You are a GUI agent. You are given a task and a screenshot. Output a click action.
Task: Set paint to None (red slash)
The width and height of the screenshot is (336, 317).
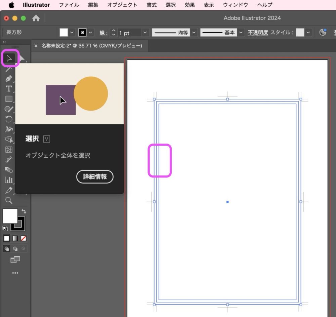[24, 238]
